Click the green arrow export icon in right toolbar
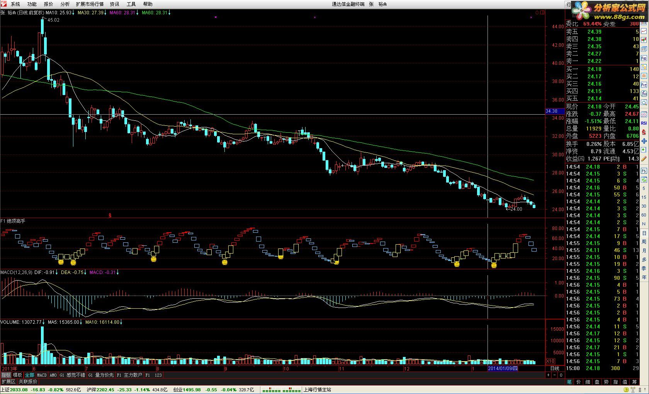 coord(644,150)
